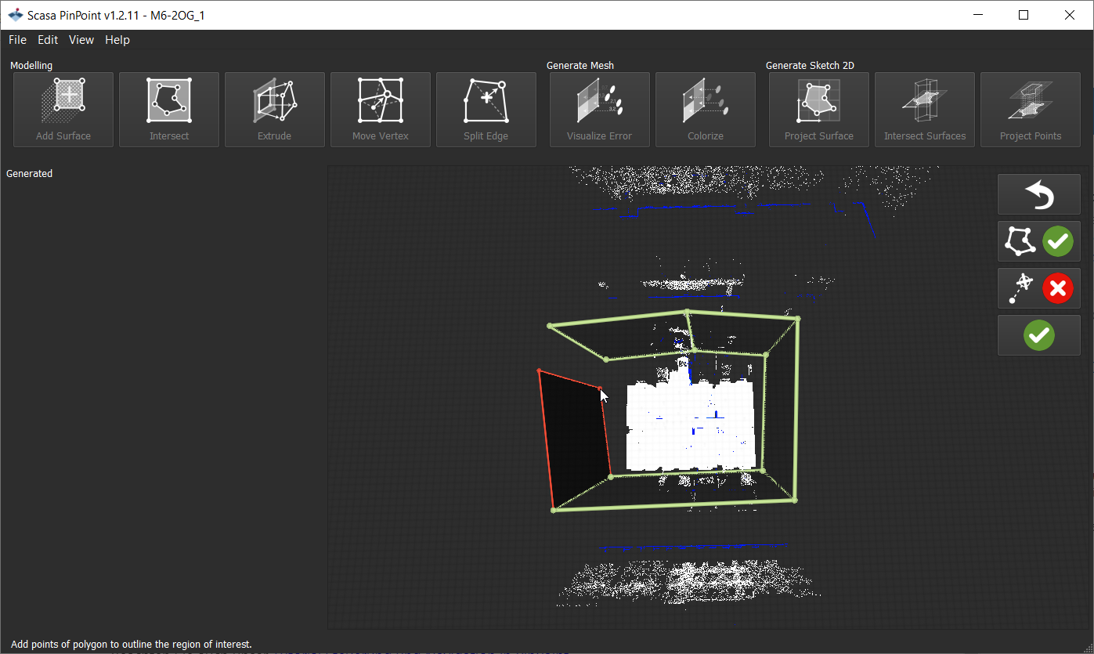Open Visualize Error mesh option
The image size is (1094, 654).
click(600, 110)
